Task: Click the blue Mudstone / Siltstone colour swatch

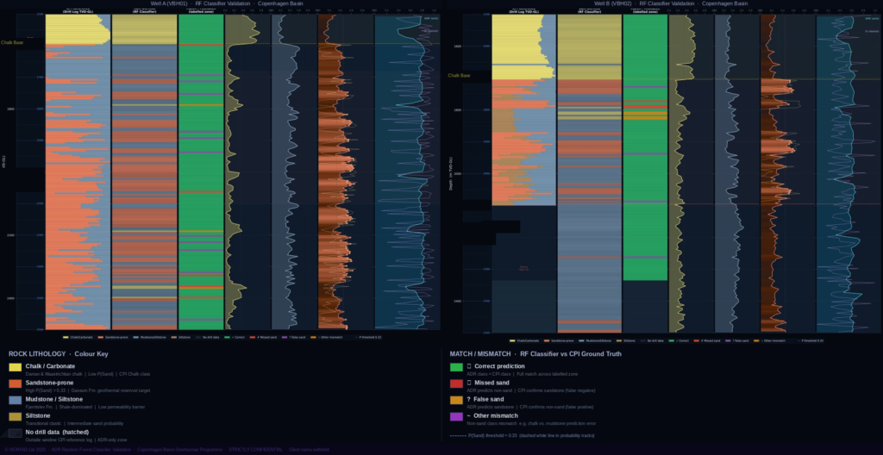Action: pos(16,400)
